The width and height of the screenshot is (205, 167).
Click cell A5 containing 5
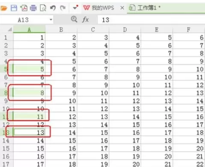[x=29, y=69]
